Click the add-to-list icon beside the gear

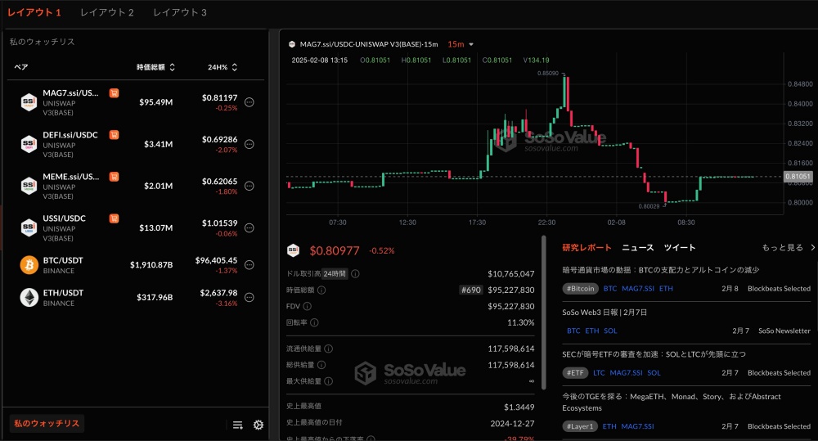(238, 425)
